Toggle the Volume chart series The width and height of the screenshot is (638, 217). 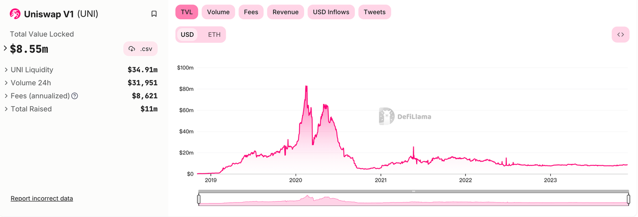[x=218, y=12]
